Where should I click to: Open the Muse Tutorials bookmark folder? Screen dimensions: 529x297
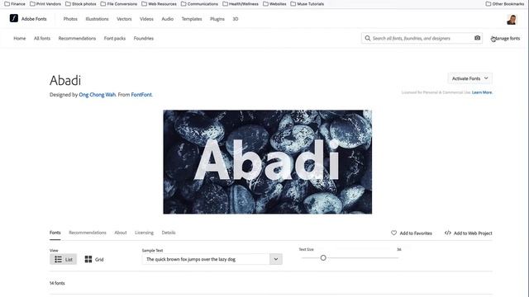[x=307, y=4]
